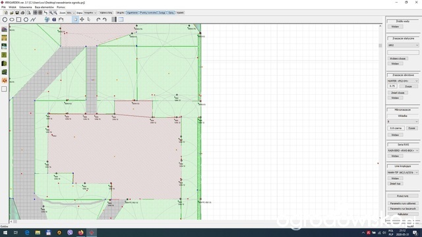Click the save diskette icon
Screen dimensions: 422x237
17,13
